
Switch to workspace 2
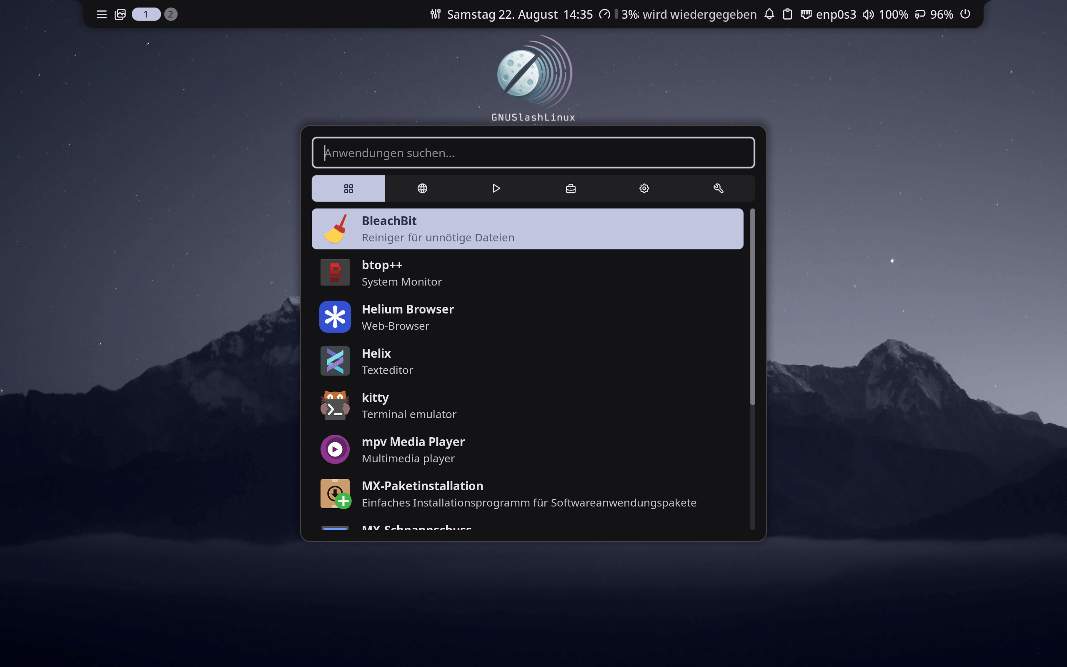point(170,14)
